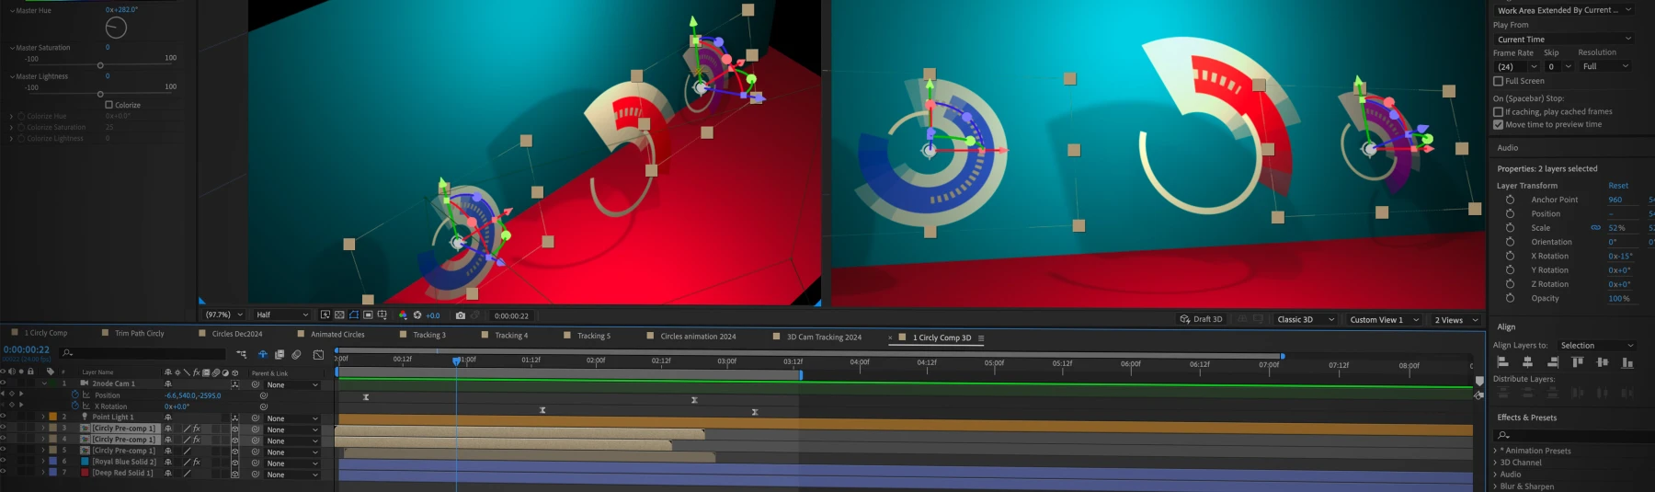Click the Effects & Presets search field
The width and height of the screenshot is (1655, 492).
pyautogui.click(x=1572, y=434)
